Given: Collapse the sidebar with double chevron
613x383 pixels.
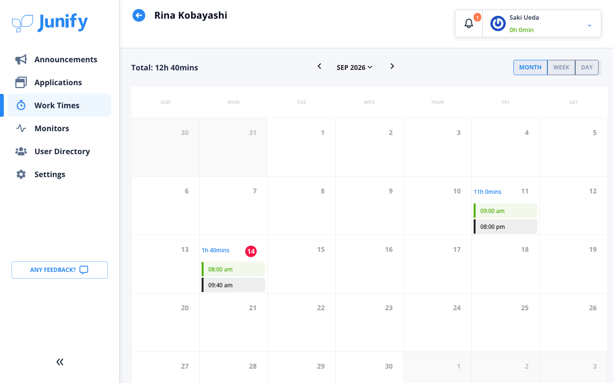Looking at the screenshot, I should (60, 362).
